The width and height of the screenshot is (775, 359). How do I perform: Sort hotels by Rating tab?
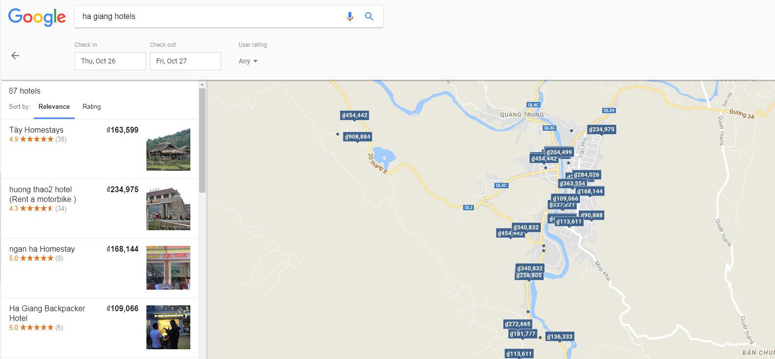92,107
